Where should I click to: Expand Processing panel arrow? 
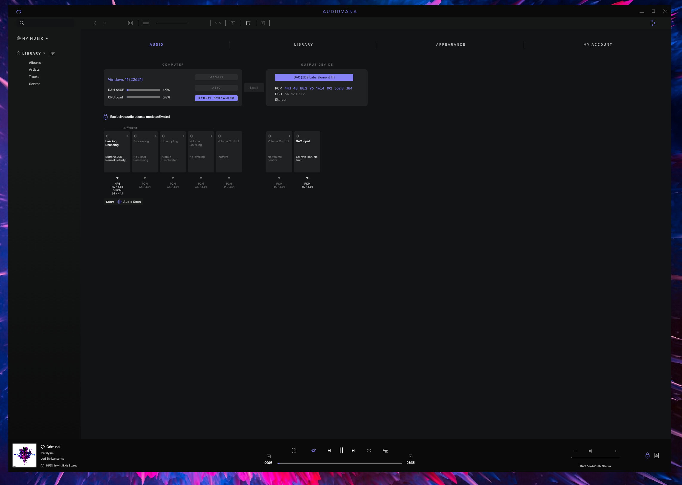tap(156, 136)
